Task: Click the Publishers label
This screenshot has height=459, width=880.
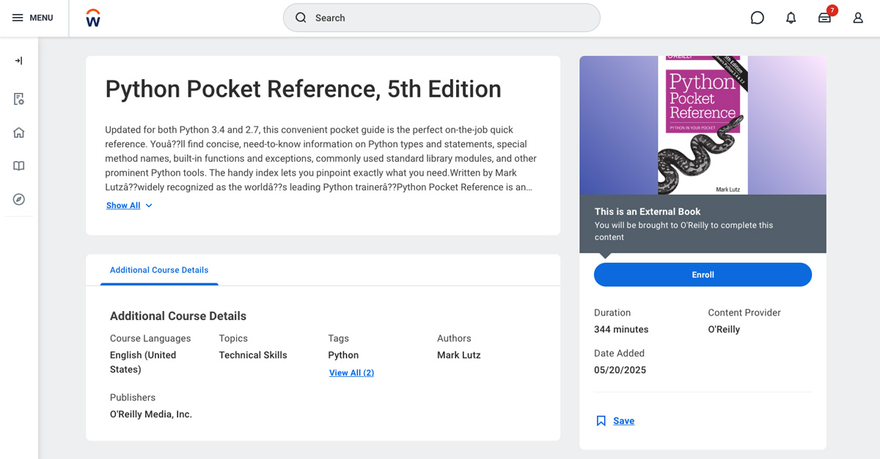Action: 133,398
